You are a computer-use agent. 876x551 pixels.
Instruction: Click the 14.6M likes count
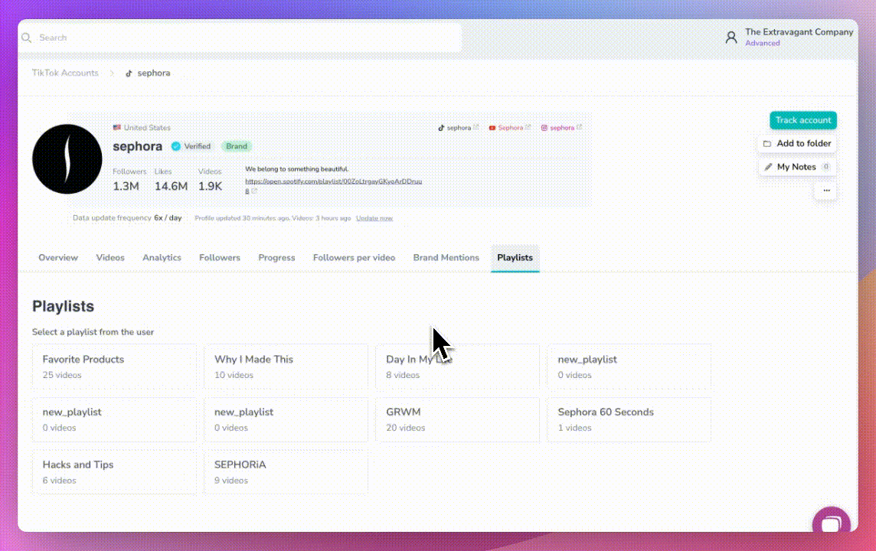(171, 187)
